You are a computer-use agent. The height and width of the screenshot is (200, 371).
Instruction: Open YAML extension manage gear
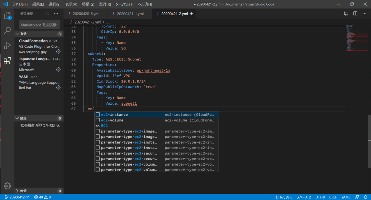click(58, 88)
